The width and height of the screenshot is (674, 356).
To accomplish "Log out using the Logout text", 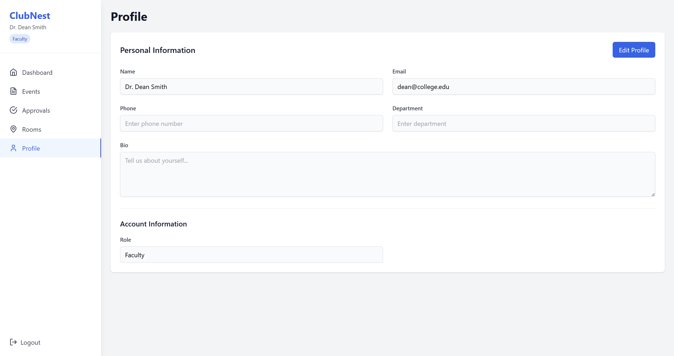I will coord(31,343).
